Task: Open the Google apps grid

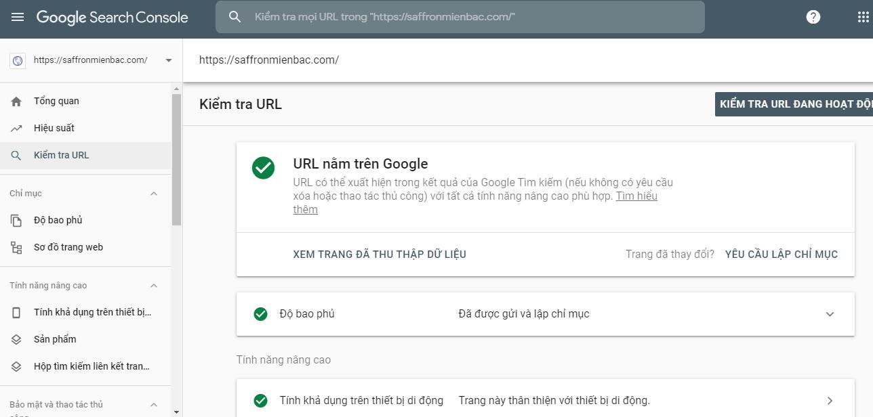Action: click(x=863, y=17)
